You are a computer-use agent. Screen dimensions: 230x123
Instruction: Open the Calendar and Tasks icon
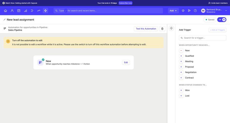(19, 11)
